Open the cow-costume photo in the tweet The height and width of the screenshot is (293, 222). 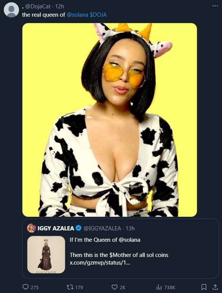(109, 120)
